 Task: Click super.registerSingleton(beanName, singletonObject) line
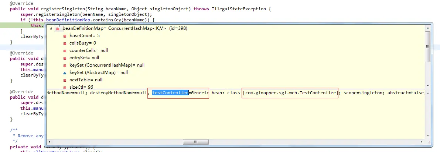[x=86, y=14]
